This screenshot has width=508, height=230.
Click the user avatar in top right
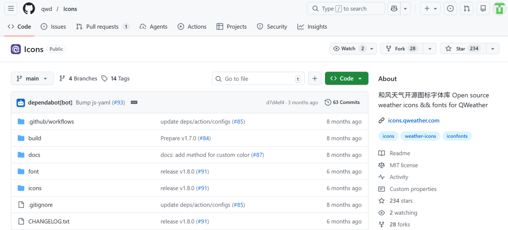tap(499, 8)
